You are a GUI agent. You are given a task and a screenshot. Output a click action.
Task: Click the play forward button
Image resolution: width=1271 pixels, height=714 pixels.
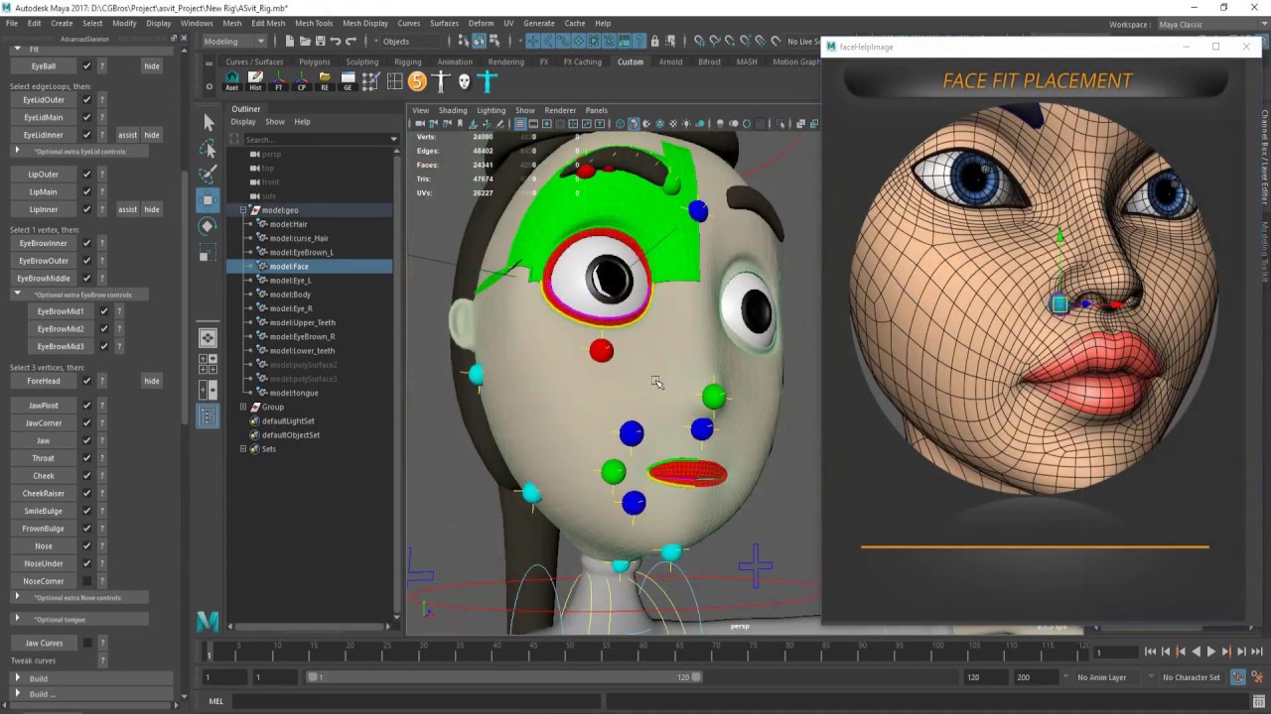1211,652
